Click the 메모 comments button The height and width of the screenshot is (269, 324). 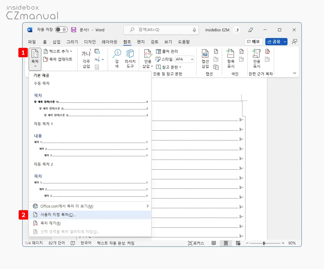[253, 42]
